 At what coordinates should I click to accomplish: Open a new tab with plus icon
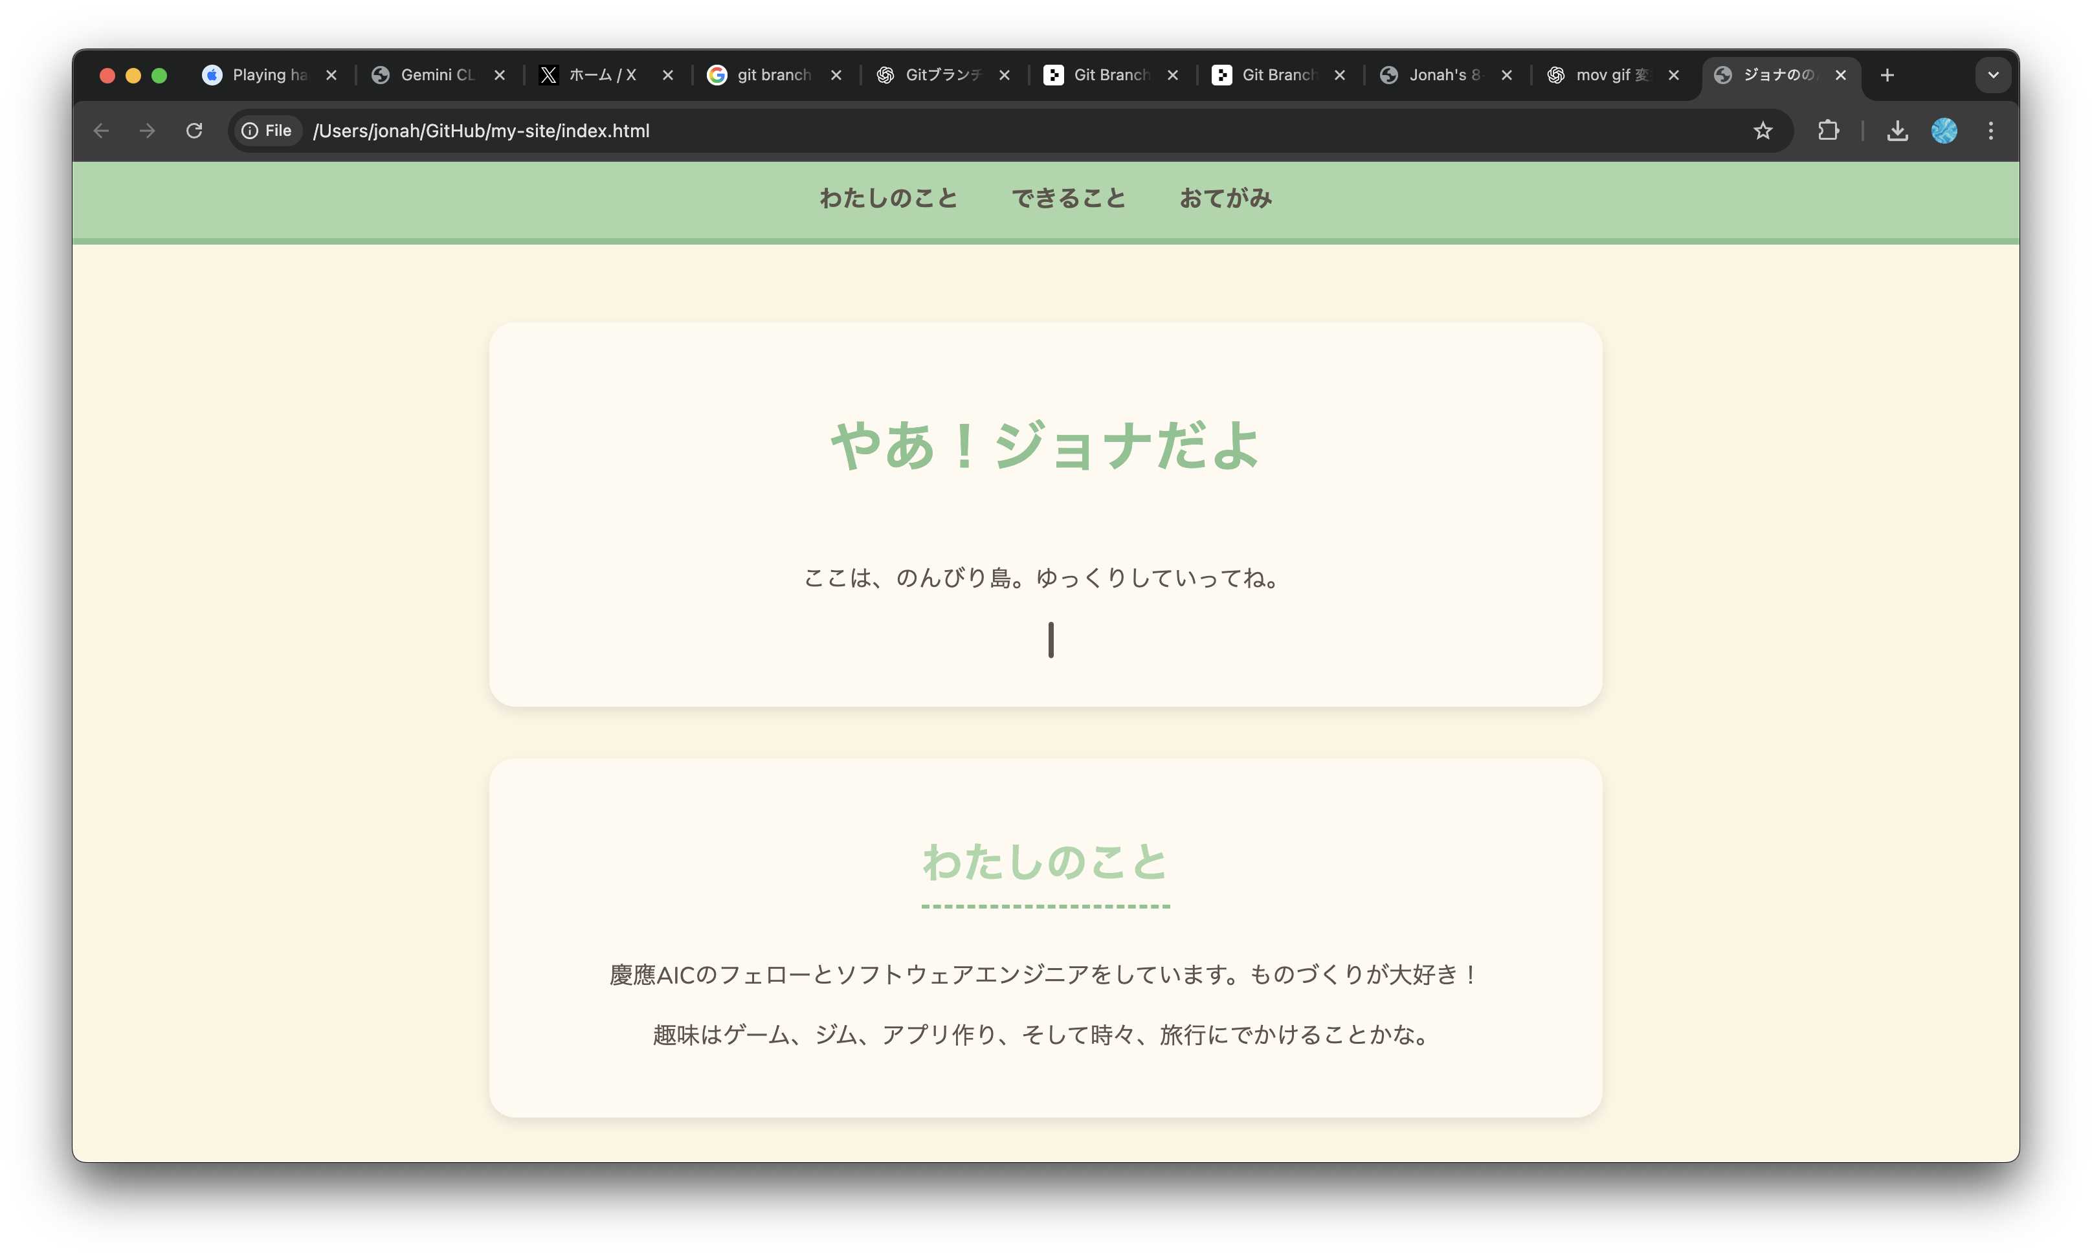click(1887, 76)
